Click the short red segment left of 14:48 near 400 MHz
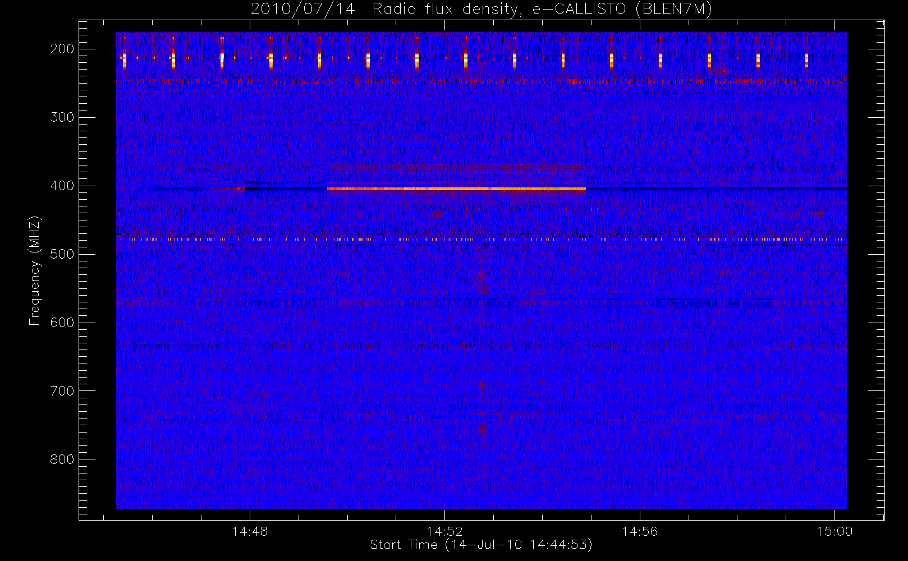Image resolution: width=908 pixels, height=561 pixels. click(228, 189)
